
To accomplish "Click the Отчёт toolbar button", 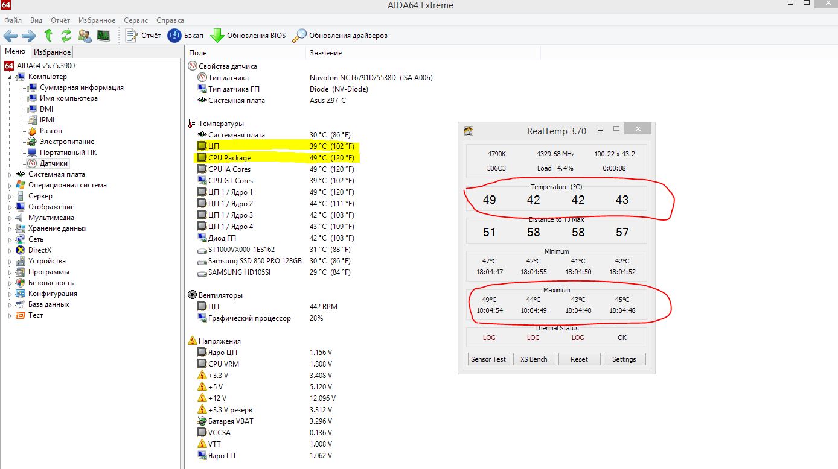I will pyautogui.click(x=143, y=36).
